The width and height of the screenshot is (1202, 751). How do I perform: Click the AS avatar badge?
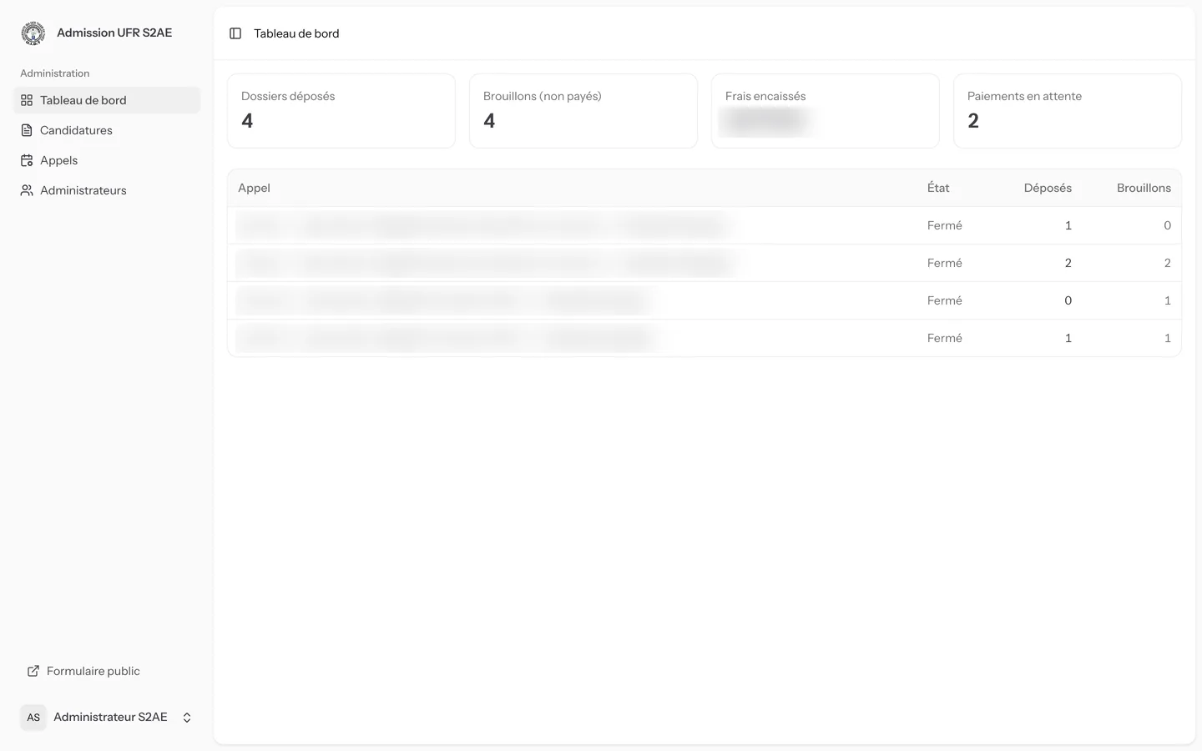point(33,717)
